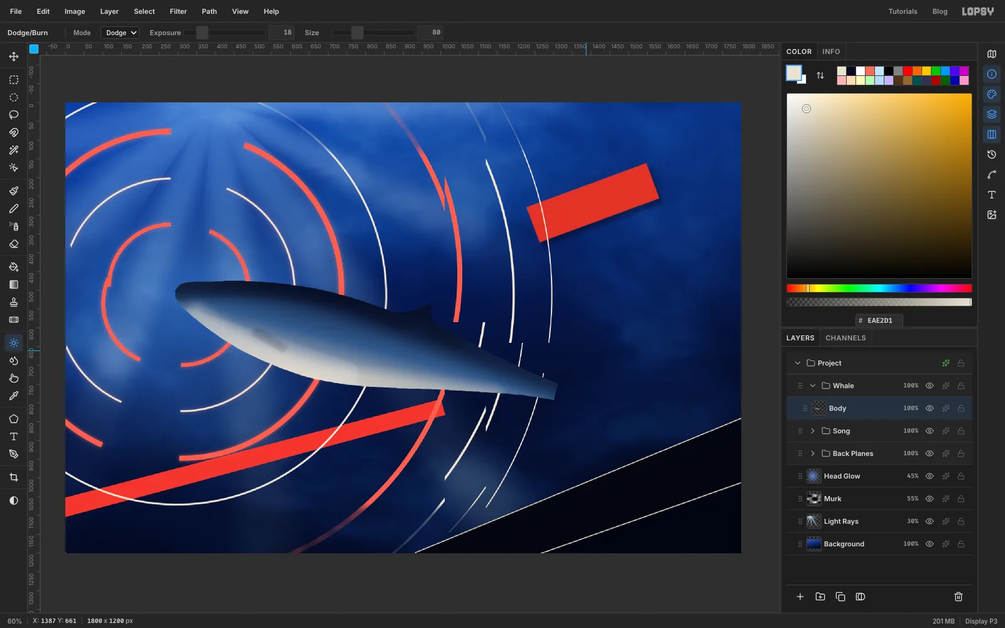The image size is (1005, 628).
Task: Select the Gradient tool
Action: 14,284
